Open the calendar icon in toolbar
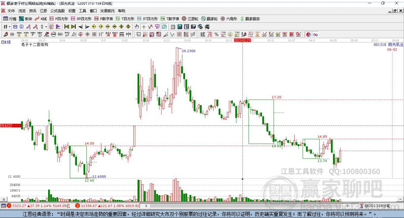Viewport: 404px width, 218px height. (173, 27)
